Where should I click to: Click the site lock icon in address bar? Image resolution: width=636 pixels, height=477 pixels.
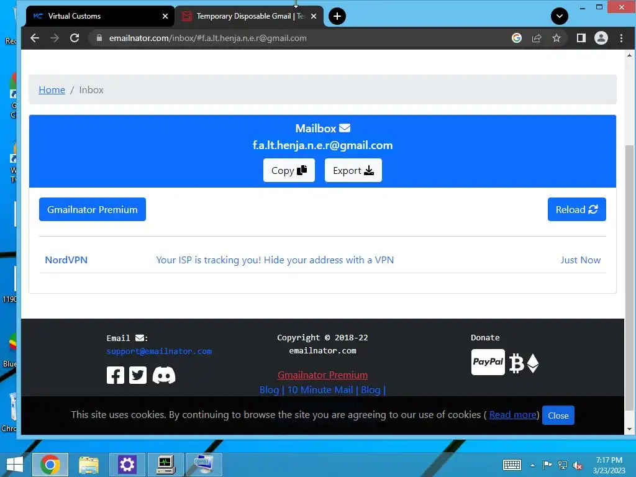coord(99,38)
